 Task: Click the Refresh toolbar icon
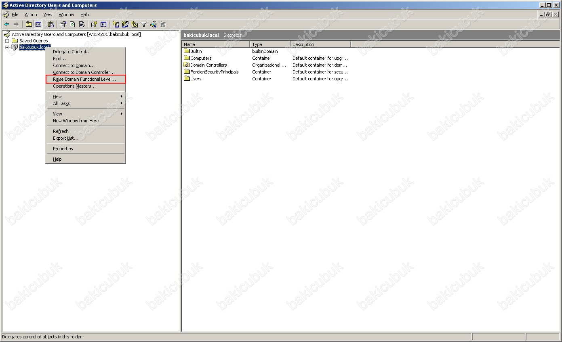[x=72, y=24]
